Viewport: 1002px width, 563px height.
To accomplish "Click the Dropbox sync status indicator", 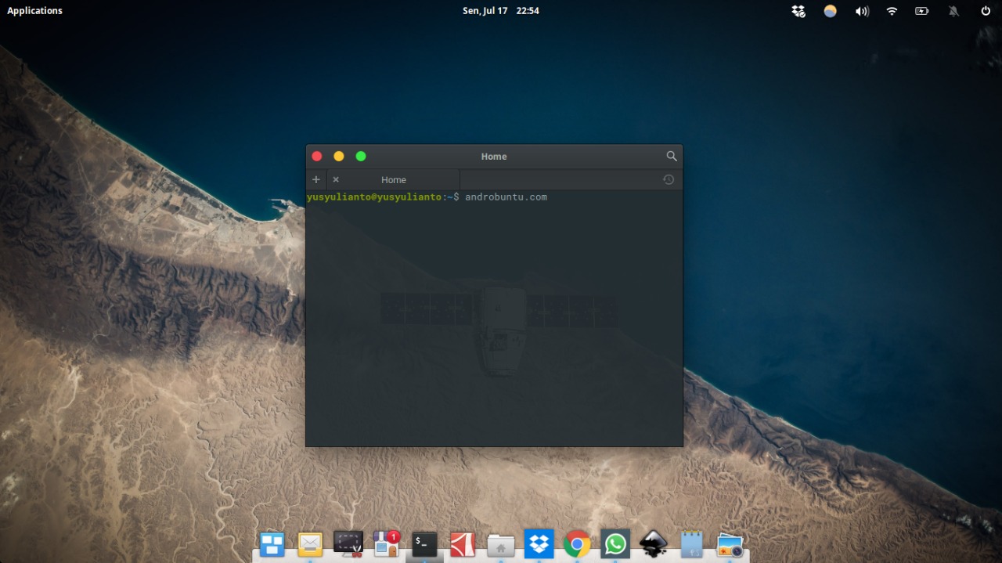I will click(798, 11).
